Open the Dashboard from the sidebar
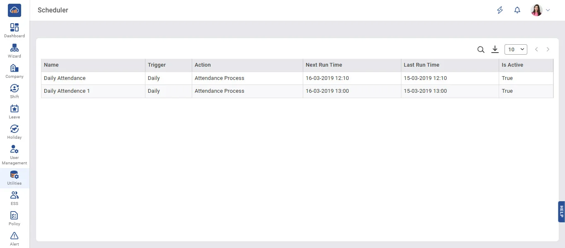Screen dimensions: 565x248 point(14,28)
